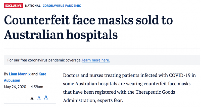Click the article's opening paragraph
The image size is (201, 107).
(x=129, y=88)
